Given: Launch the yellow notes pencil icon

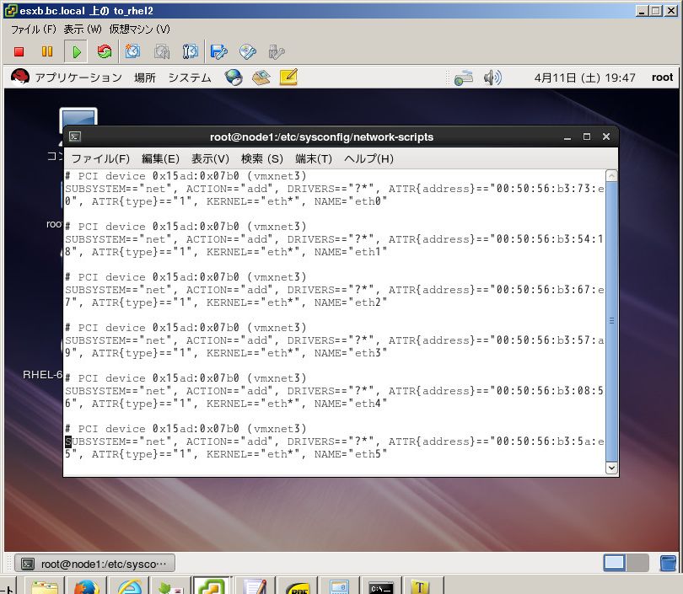Looking at the screenshot, I should (288, 78).
